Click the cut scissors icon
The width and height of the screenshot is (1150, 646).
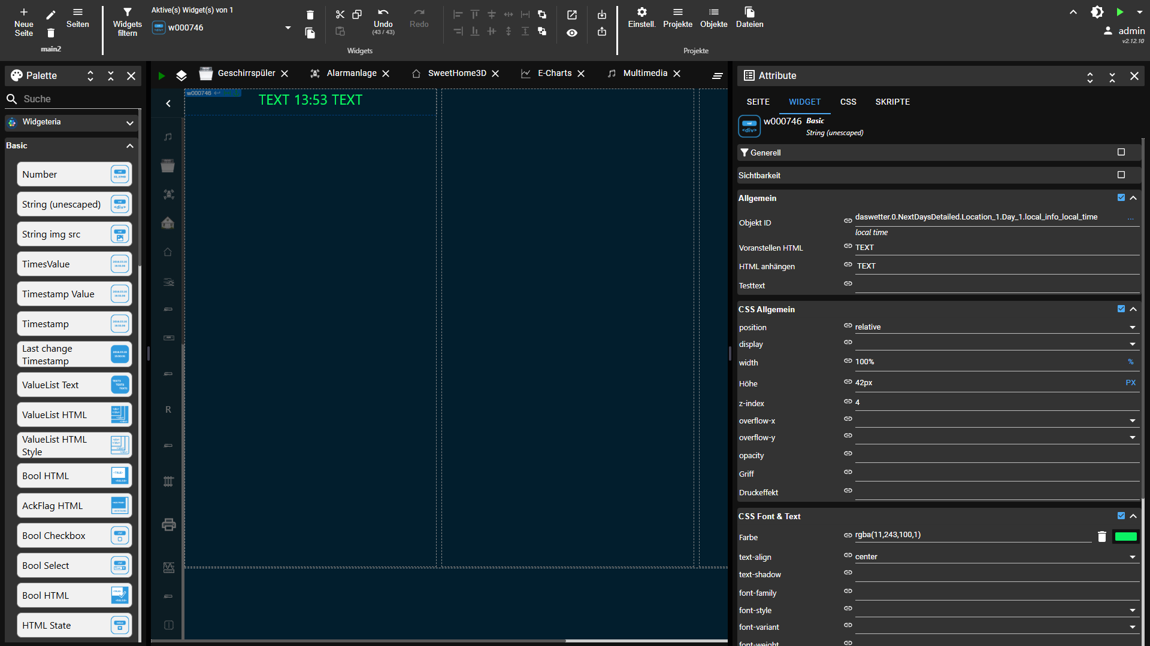click(x=340, y=14)
